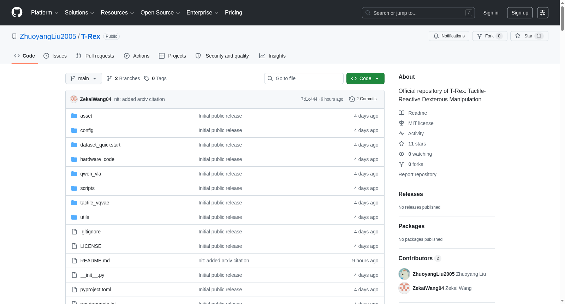Open the dataset_quickstart folder
The width and height of the screenshot is (565, 304).
click(x=100, y=145)
